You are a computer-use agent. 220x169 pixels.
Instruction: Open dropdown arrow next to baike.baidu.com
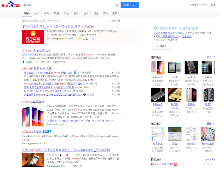(x=67, y=124)
